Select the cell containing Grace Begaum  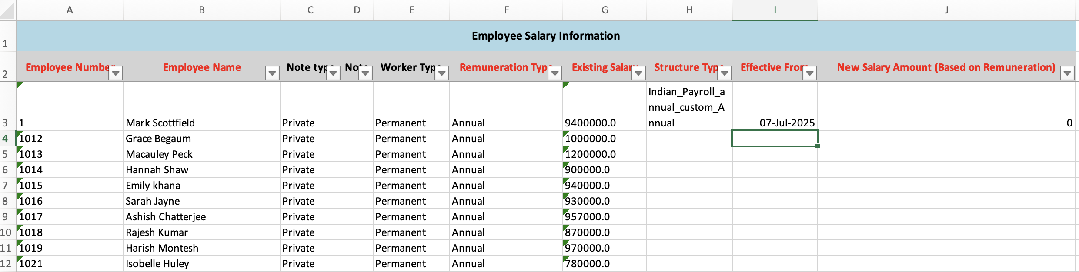coord(201,139)
